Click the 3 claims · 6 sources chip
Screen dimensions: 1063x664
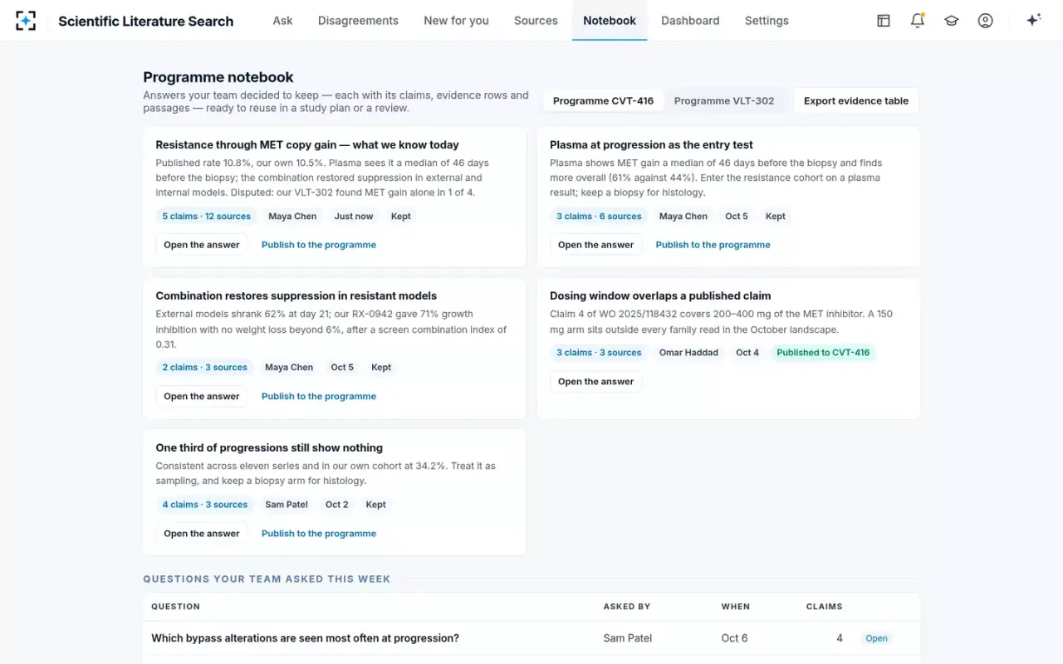point(599,216)
